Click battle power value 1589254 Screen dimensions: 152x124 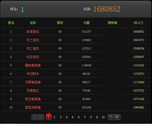(x=139, y=48)
